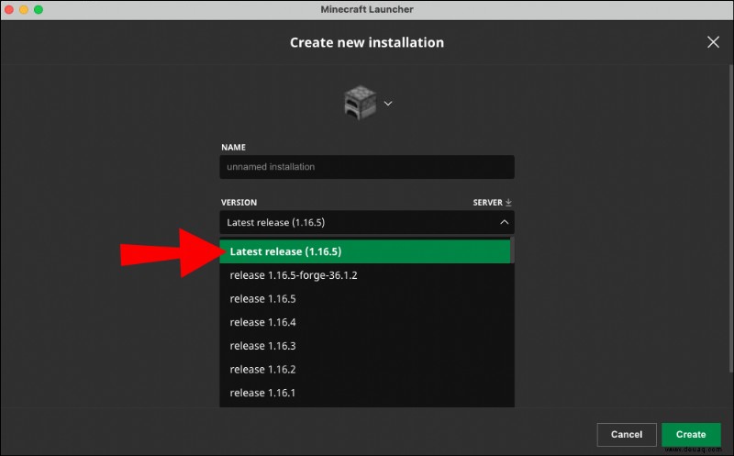734x456 pixels.
Task: Click the yellow macOS minimize button
Action: point(24,9)
